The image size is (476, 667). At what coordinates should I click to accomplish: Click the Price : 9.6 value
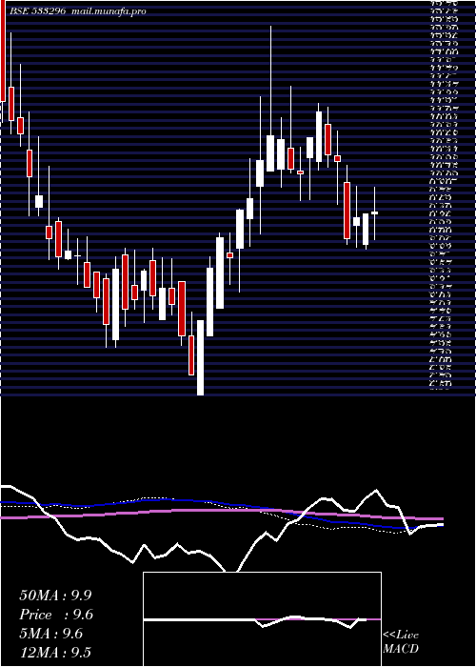(x=56, y=615)
